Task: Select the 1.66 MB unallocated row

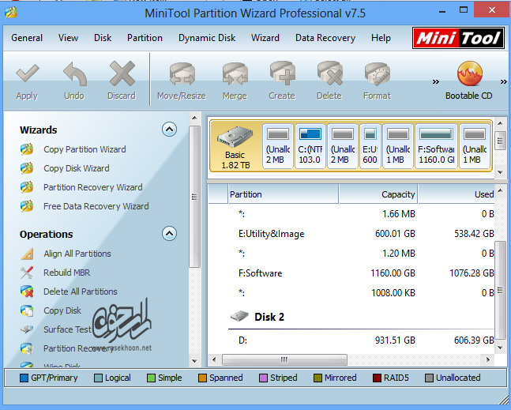Action: click(351, 214)
